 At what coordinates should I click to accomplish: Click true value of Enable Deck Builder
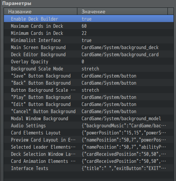coord(87,19)
